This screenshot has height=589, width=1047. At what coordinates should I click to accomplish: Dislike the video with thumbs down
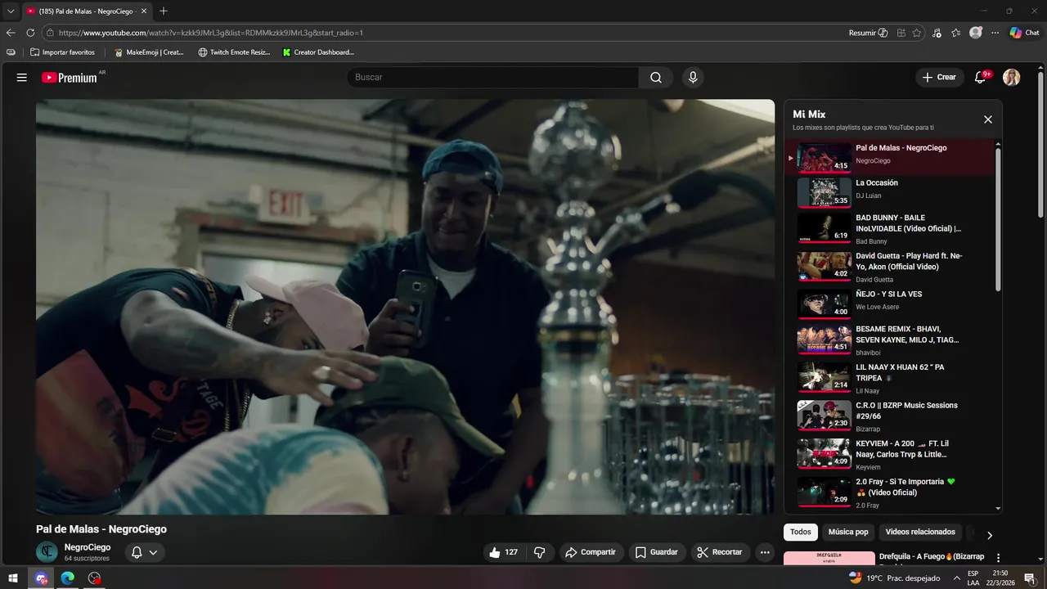click(x=539, y=552)
